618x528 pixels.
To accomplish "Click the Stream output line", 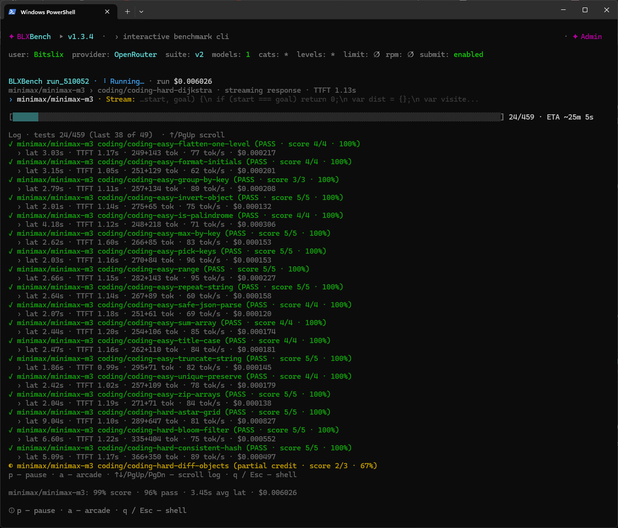I will [x=244, y=99].
